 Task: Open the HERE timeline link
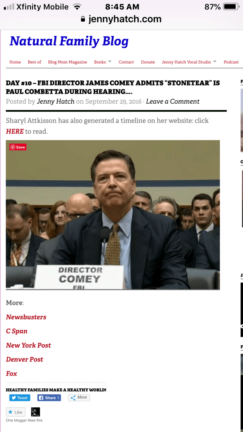pyautogui.click(x=14, y=131)
